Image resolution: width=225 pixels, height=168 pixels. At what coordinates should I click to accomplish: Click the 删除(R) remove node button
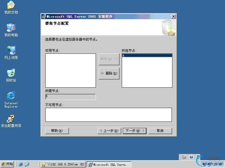pyautogui.click(x=109, y=73)
